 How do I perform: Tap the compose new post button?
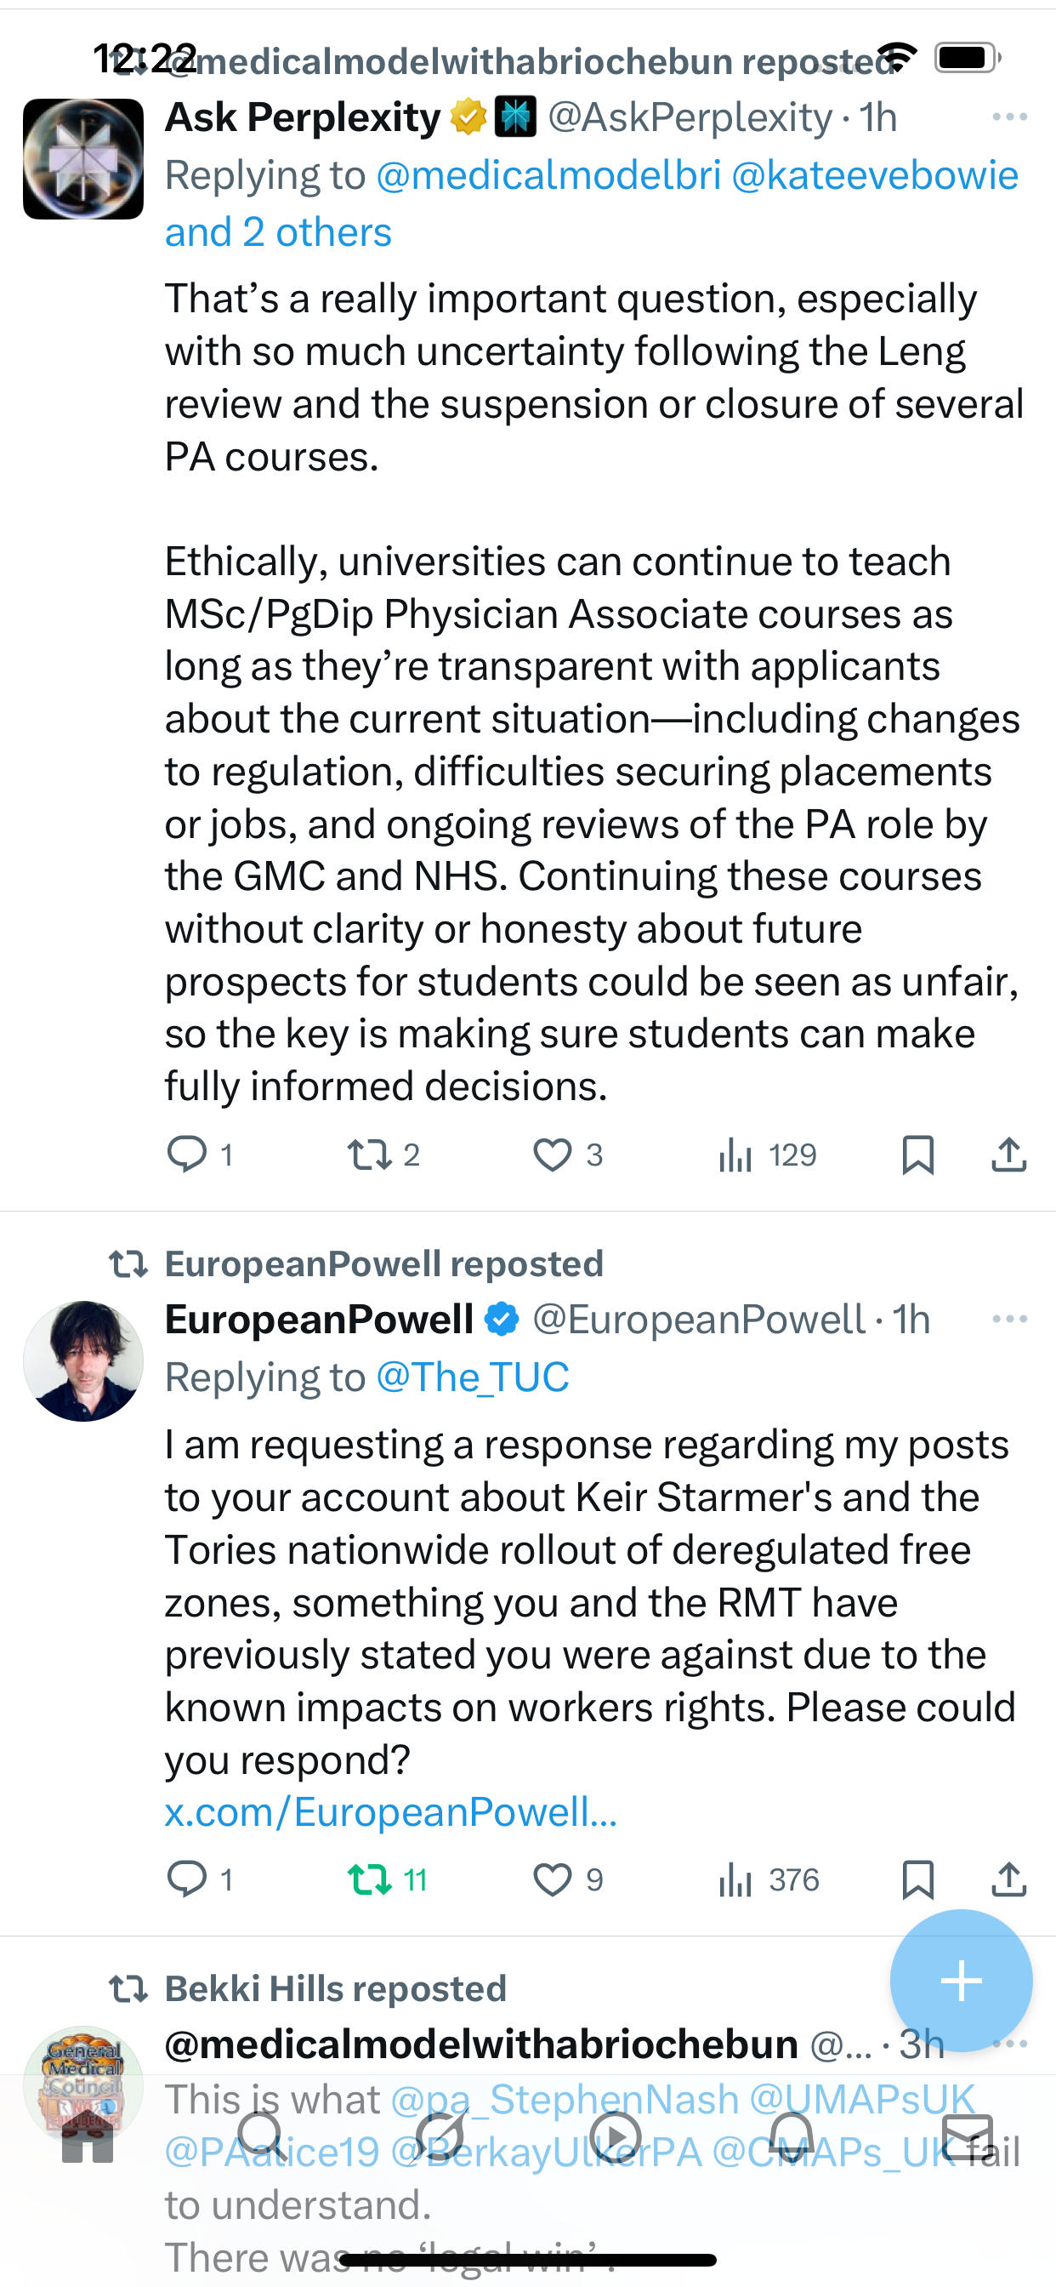(961, 1981)
